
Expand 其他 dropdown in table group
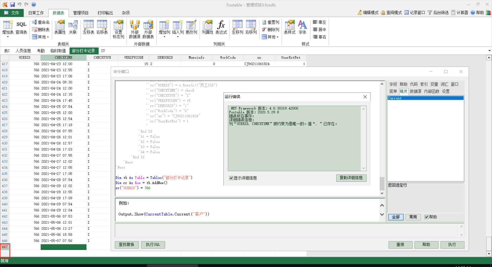[x=40, y=37]
